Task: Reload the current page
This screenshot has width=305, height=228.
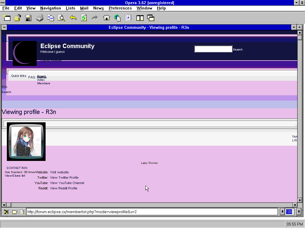Action: click(84, 18)
